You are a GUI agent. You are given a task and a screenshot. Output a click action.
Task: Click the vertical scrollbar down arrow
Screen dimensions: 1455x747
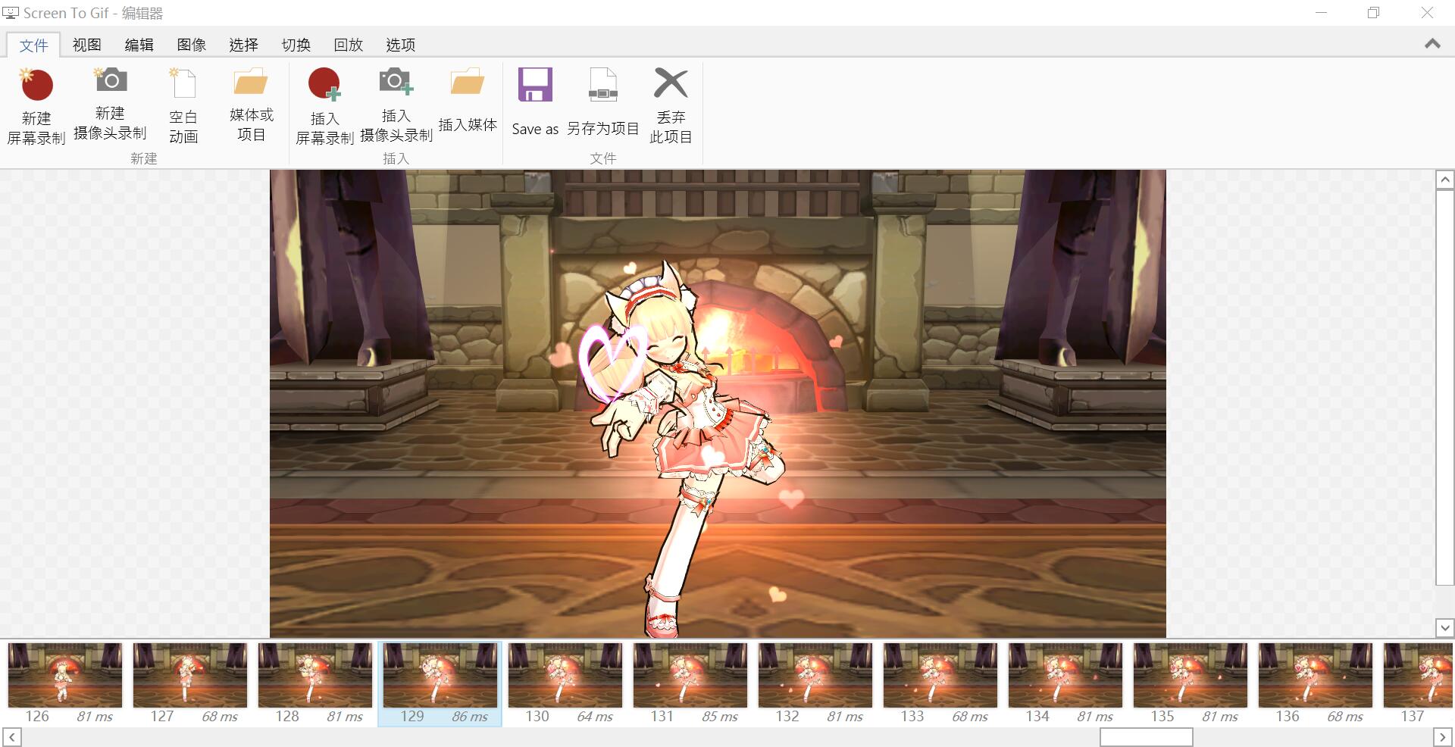click(1445, 627)
